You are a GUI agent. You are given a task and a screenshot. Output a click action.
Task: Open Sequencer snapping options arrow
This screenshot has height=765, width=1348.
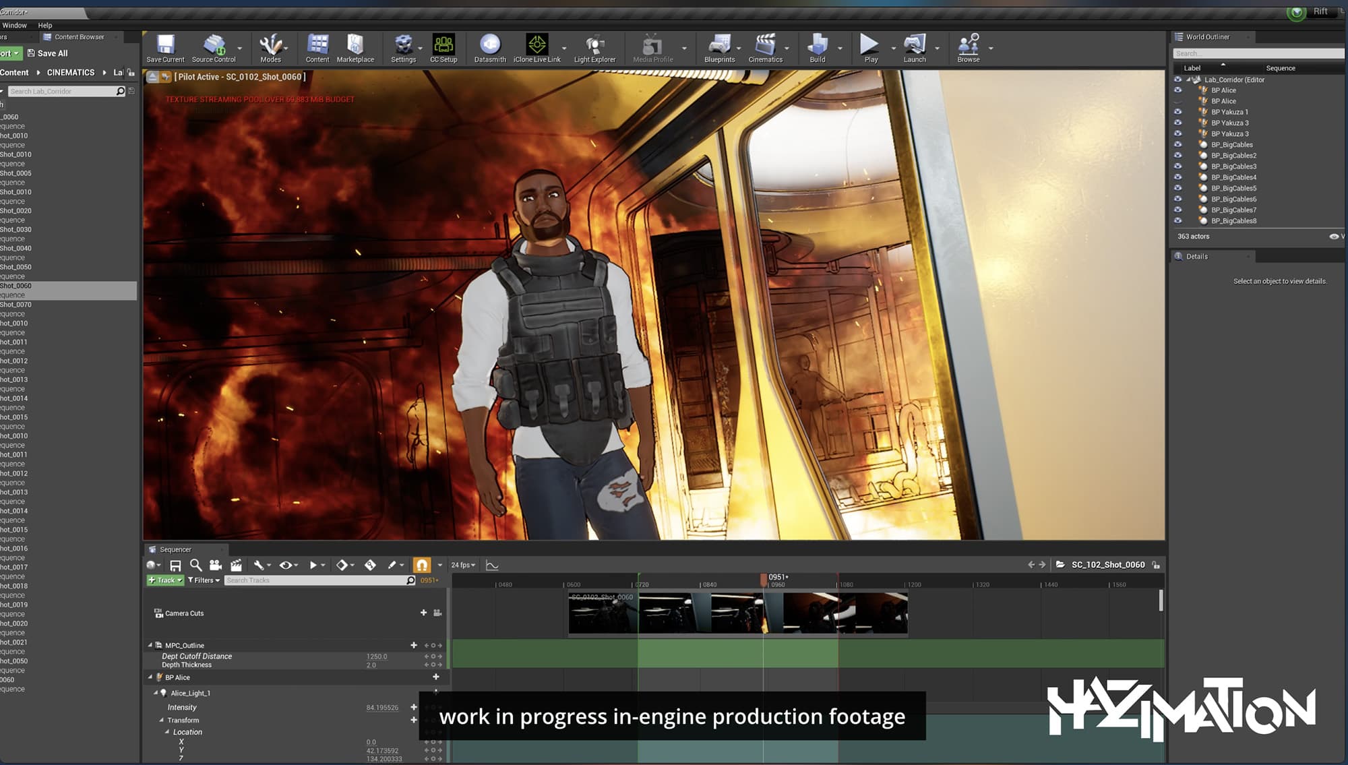tap(440, 565)
